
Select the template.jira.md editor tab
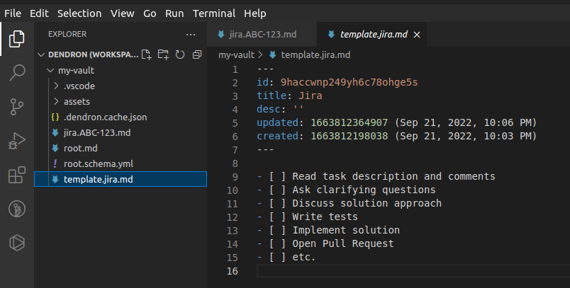tap(371, 35)
